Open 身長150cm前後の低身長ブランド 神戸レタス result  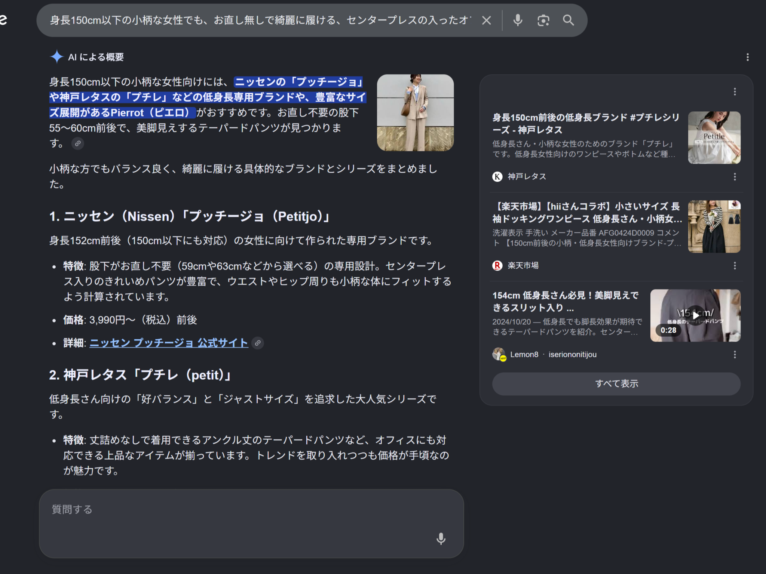(x=586, y=124)
